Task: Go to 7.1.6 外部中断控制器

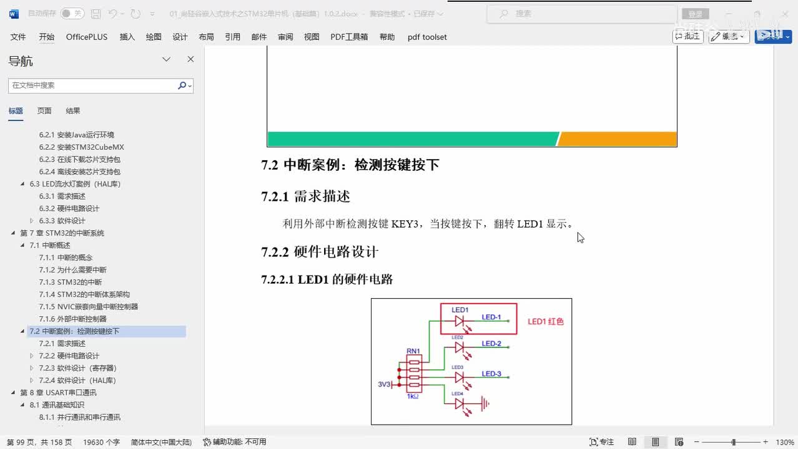Action: (72, 319)
